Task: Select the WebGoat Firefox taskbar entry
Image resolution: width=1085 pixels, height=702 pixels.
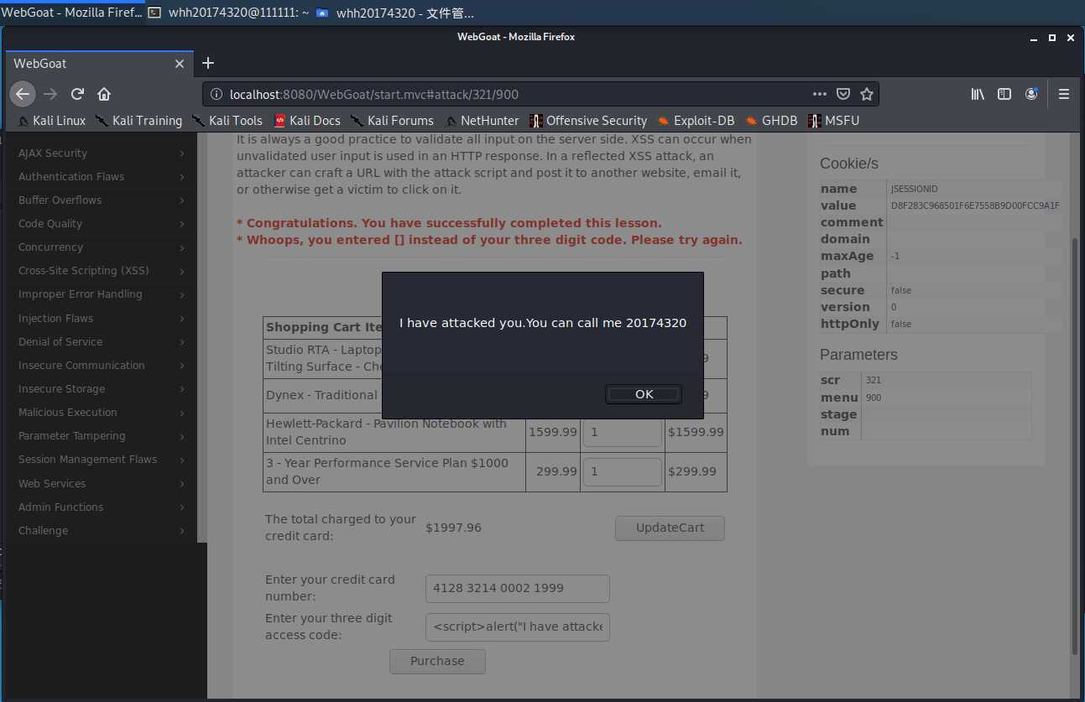Action: [x=72, y=13]
